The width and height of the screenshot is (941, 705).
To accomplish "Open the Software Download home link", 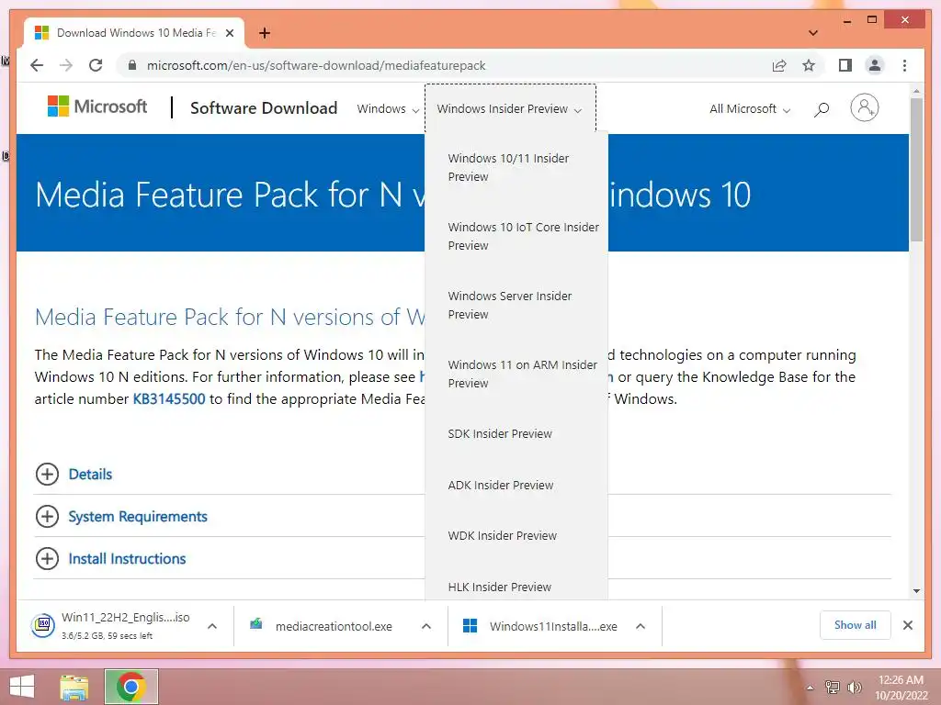I will 264,108.
